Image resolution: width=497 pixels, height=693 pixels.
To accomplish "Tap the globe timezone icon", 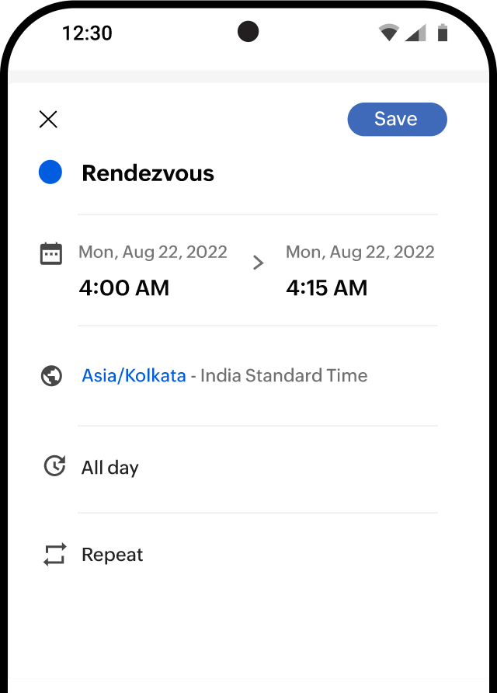I will 51,376.
